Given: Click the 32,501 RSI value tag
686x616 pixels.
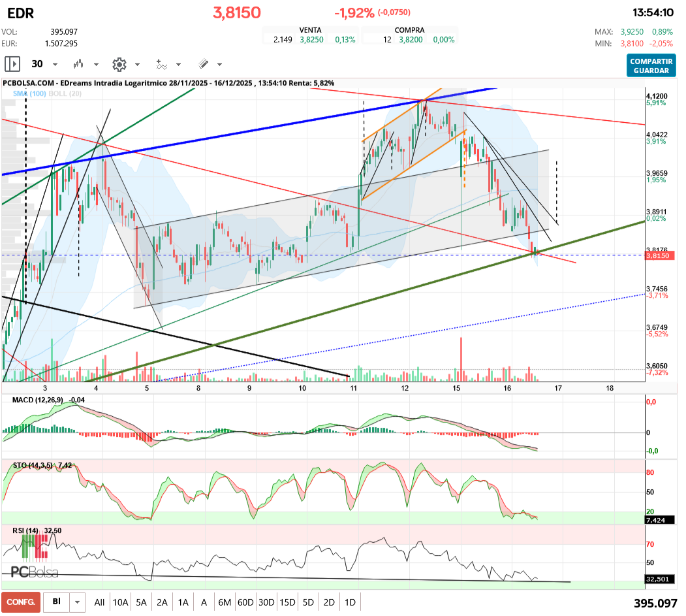Looking at the screenshot, I should coord(660,579).
